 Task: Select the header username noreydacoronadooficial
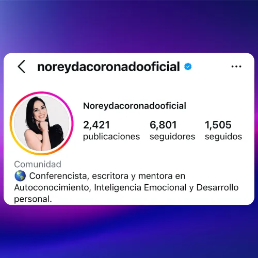(x=108, y=67)
